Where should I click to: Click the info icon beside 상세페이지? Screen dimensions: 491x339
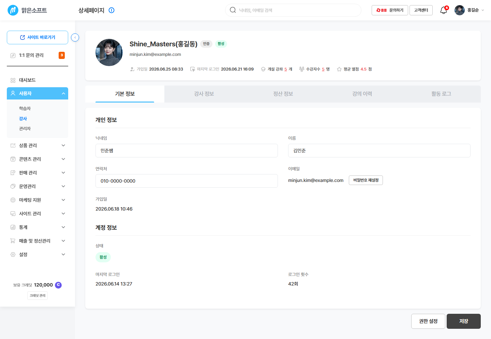click(111, 10)
